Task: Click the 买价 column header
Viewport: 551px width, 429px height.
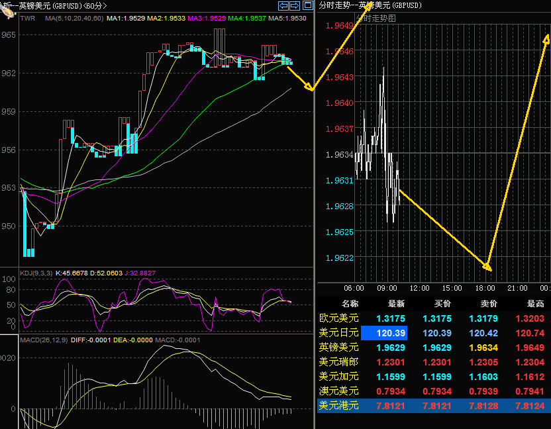Action: [x=442, y=304]
